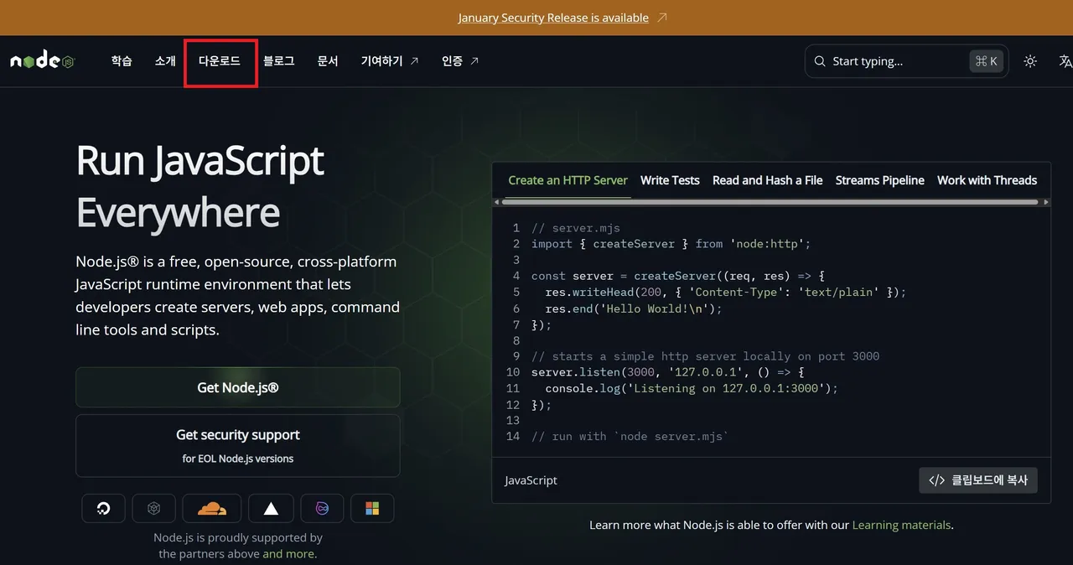Click the Learning materials link
Viewport: 1073px width, 565px height.
pos(901,525)
